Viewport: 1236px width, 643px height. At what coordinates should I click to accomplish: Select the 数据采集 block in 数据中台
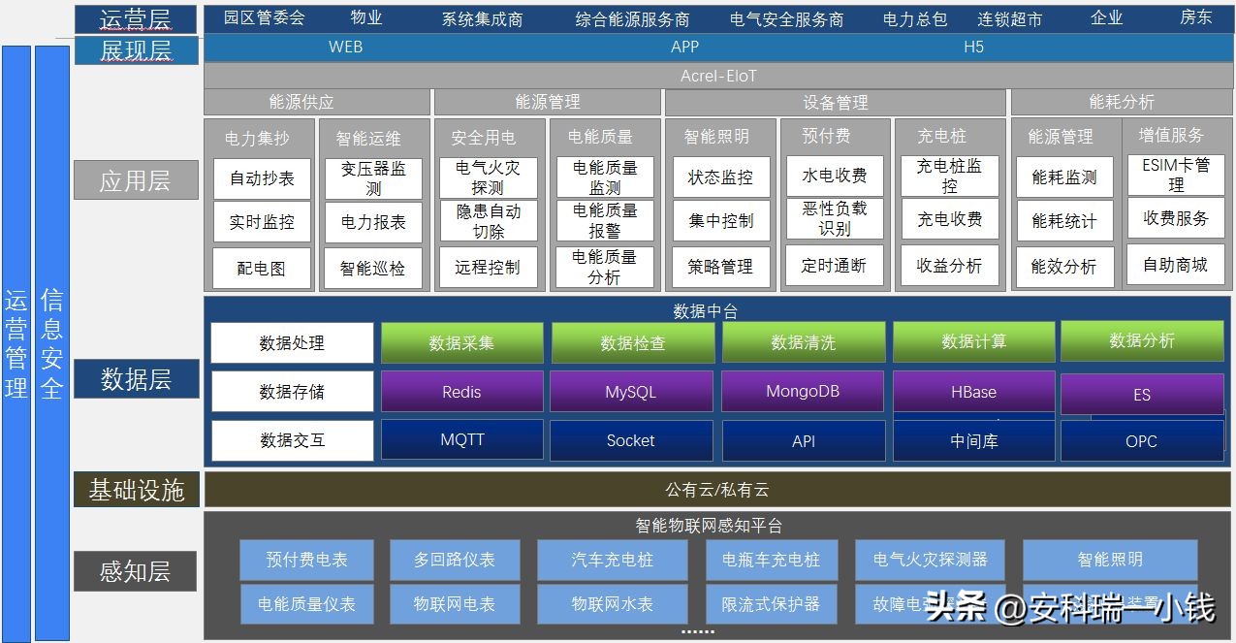pyautogui.click(x=460, y=342)
